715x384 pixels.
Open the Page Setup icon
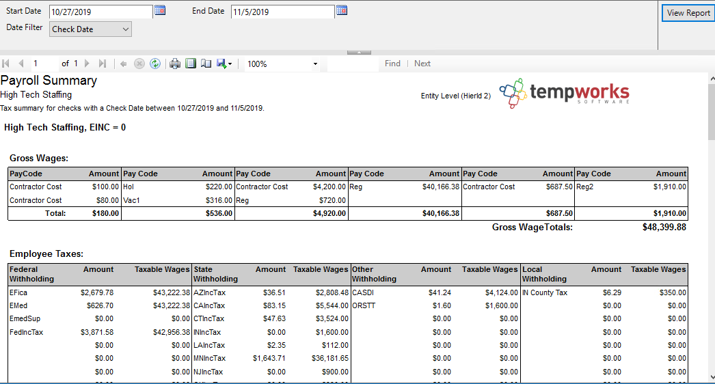tap(206, 64)
